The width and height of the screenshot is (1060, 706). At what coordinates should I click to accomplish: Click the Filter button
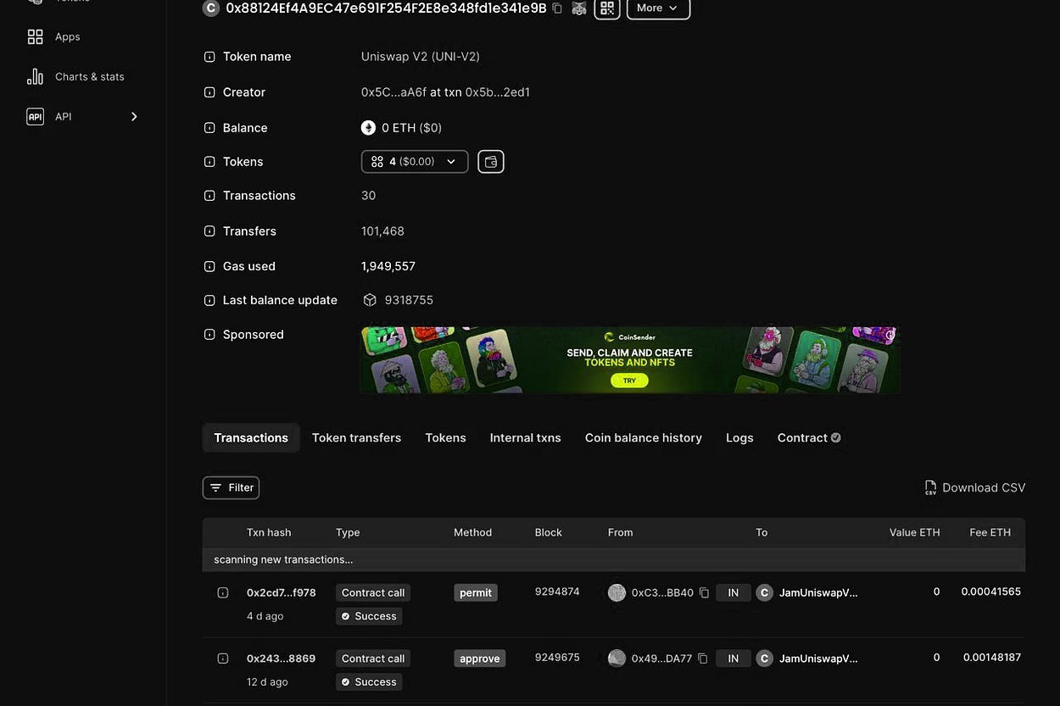231,487
